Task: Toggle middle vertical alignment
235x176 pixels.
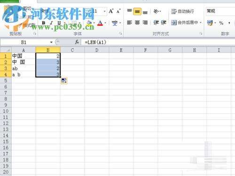Action: [x=137, y=12]
